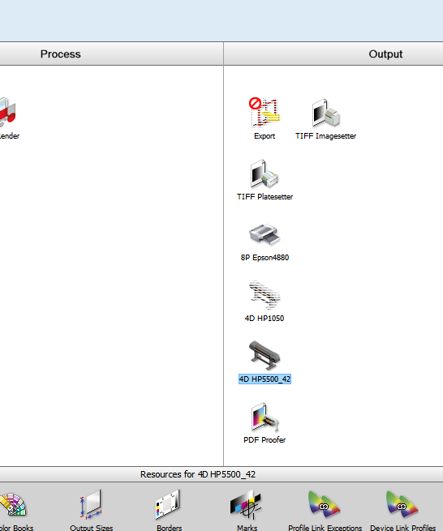Click the 4D HP5500_42 plotter icon
443x531 pixels.
click(265, 356)
